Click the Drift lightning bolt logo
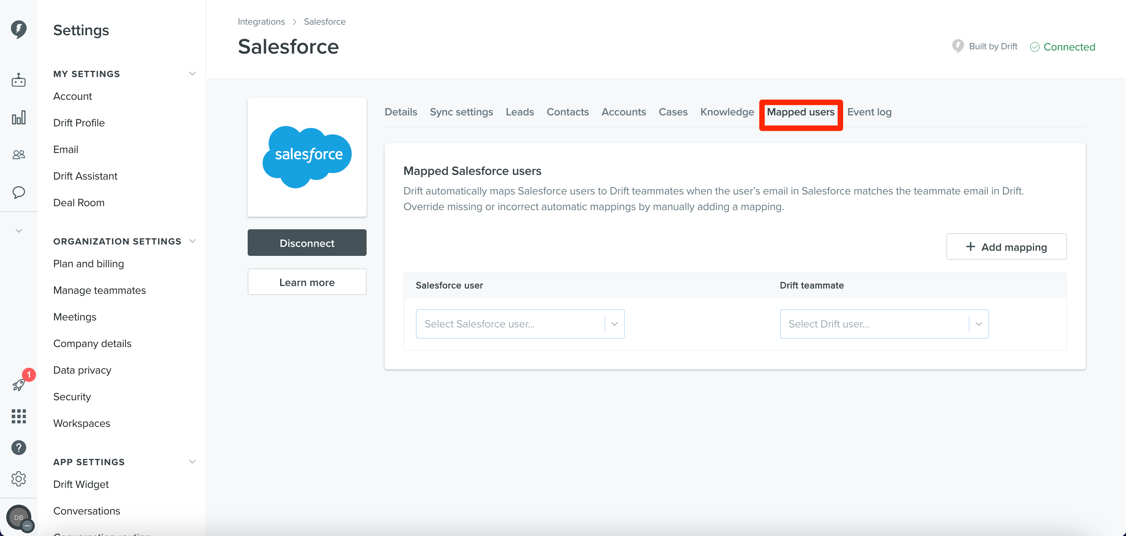Image resolution: width=1126 pixels, height=536 pixels. pos(18,30)
